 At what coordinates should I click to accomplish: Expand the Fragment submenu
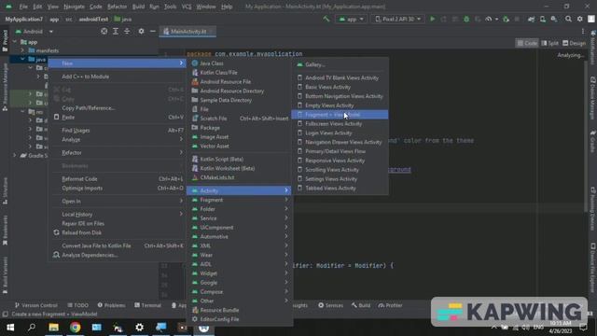point(240,200)
